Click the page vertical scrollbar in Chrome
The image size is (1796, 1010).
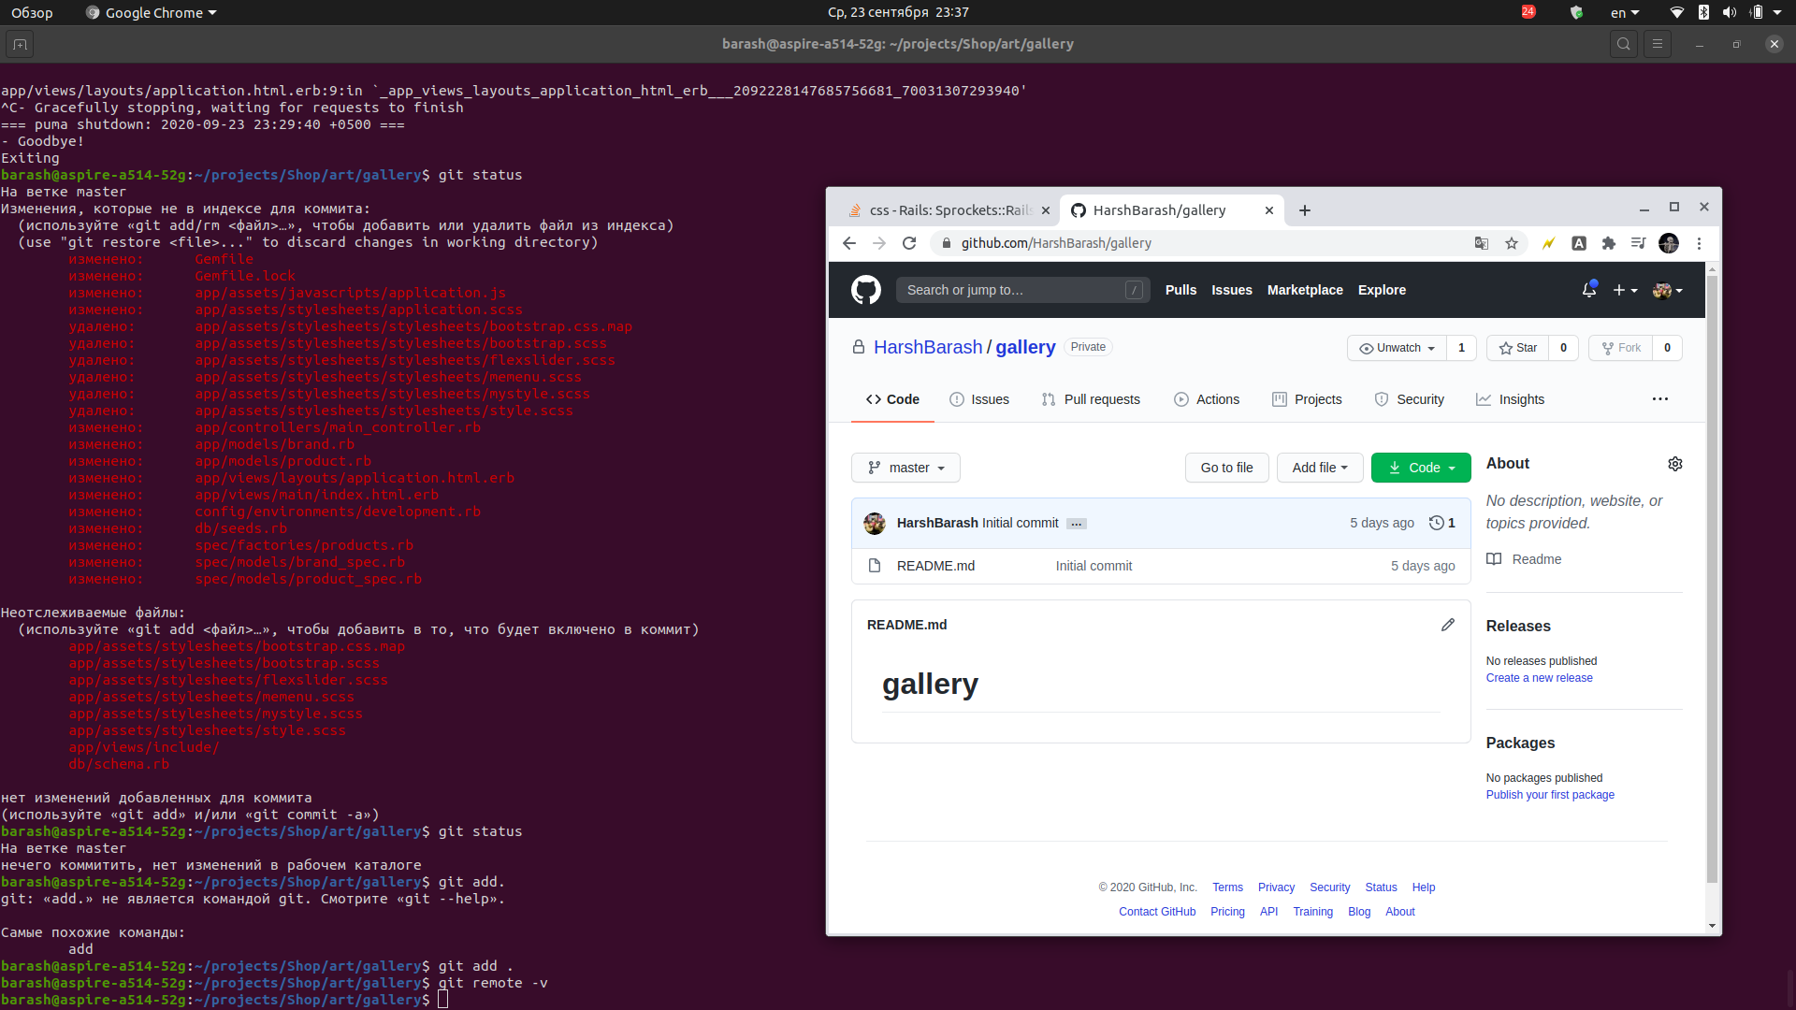pyautogui.click(x=1712, y=578)
